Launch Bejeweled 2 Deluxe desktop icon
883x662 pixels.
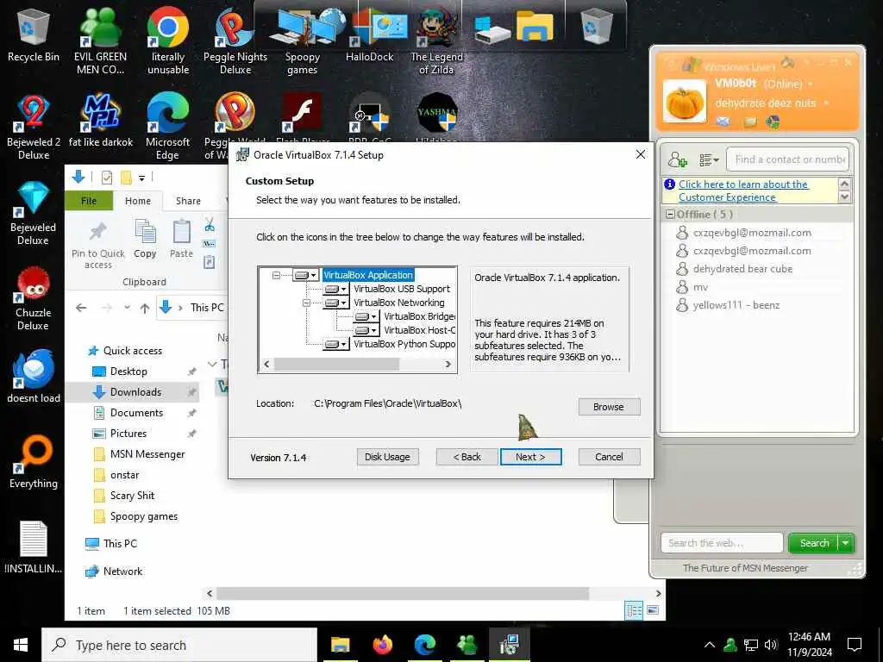(x=34, y=128)
